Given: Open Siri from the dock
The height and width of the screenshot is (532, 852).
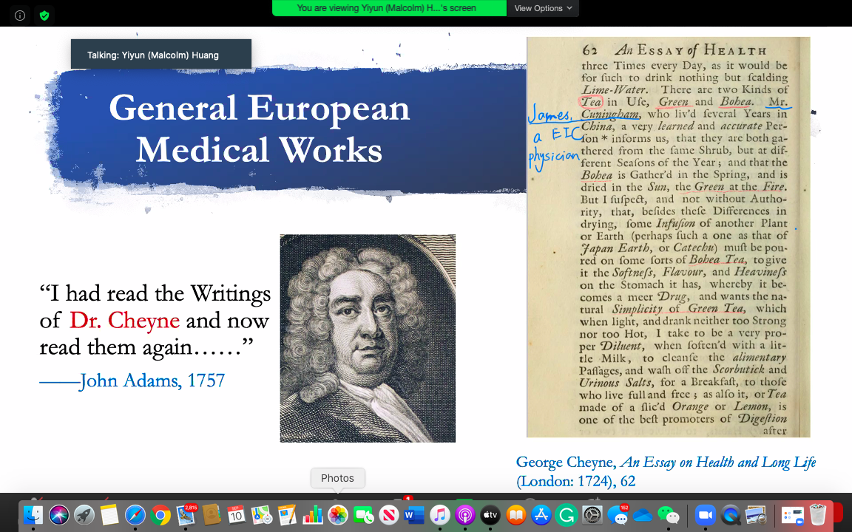Looking at the screenshot, I should pyautogui.click(x=59, y=514).
